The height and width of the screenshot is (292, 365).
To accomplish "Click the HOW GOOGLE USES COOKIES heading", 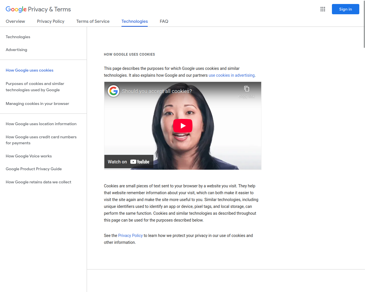I will 129,54.
